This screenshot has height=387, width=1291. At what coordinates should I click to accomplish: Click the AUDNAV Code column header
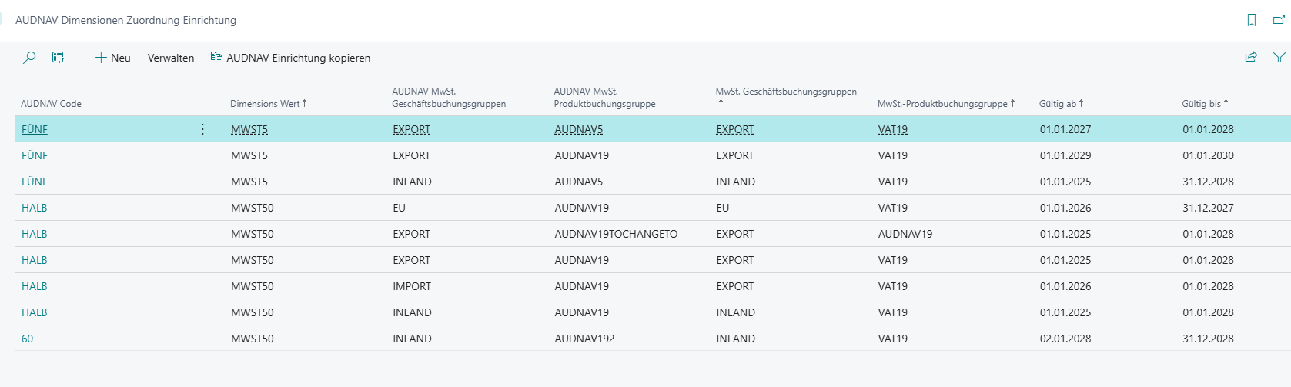(x=51, y=104)
